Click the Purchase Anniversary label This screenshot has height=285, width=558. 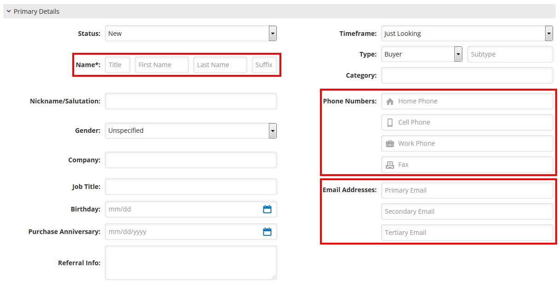[64, 232]
